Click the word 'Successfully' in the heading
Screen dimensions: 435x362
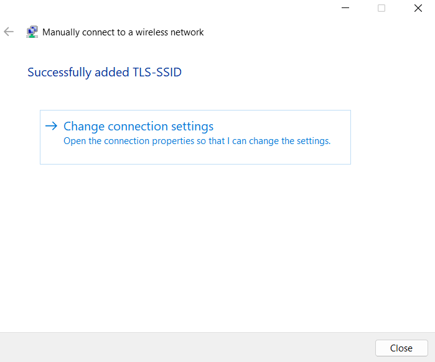pos(60,73)
